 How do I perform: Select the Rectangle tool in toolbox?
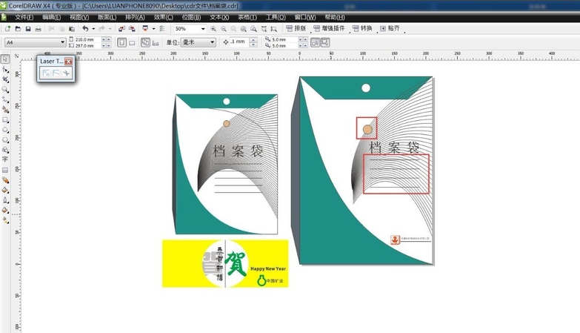[x=5, y=119]
